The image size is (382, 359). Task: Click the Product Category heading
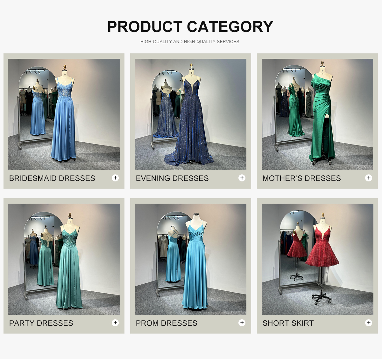pos(190,27)
